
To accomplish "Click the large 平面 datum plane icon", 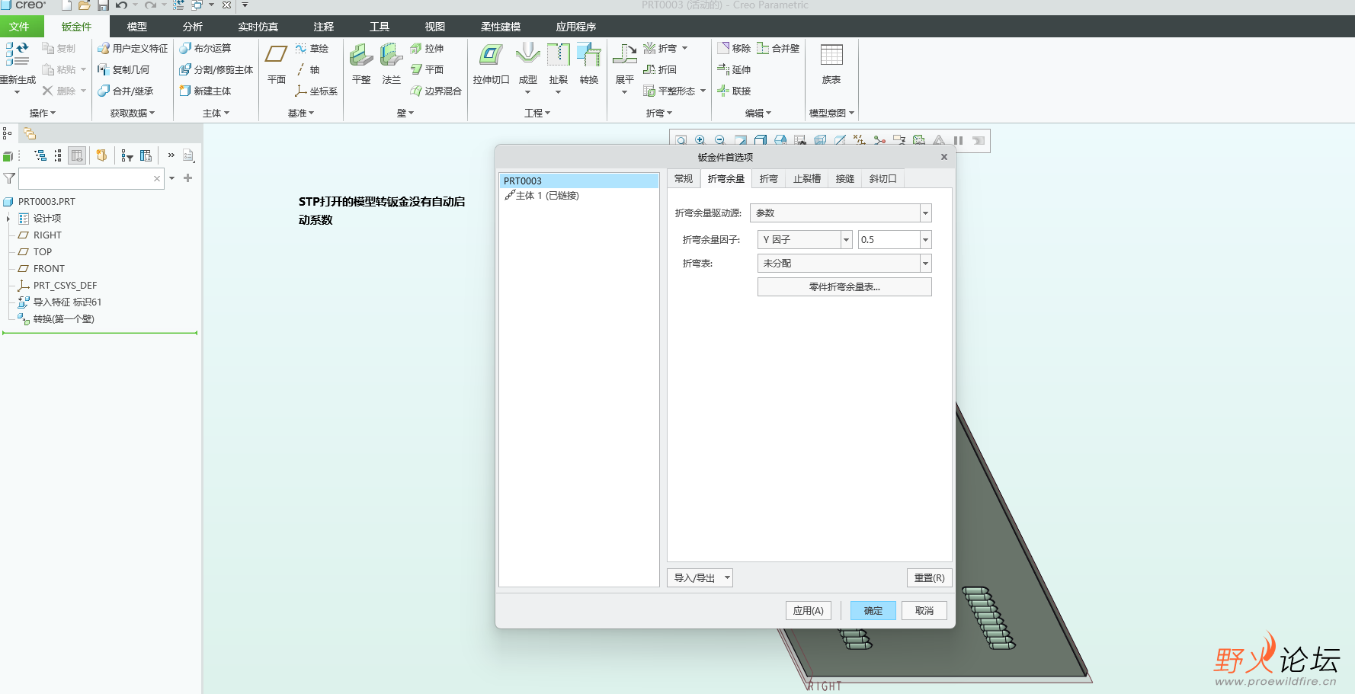I will (x=276, y=54).
